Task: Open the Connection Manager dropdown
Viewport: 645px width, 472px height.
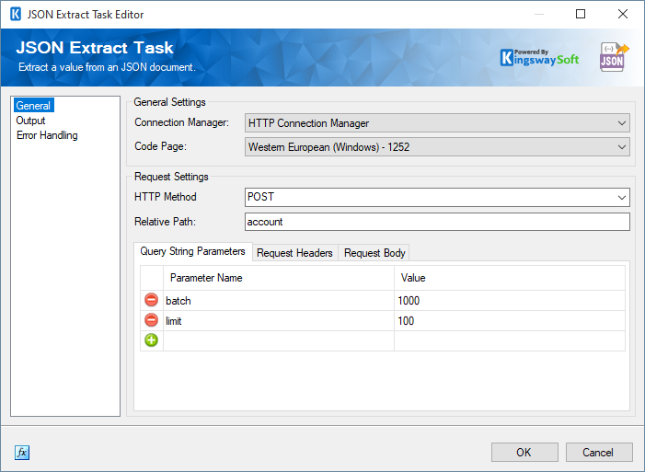Action: 437,123
